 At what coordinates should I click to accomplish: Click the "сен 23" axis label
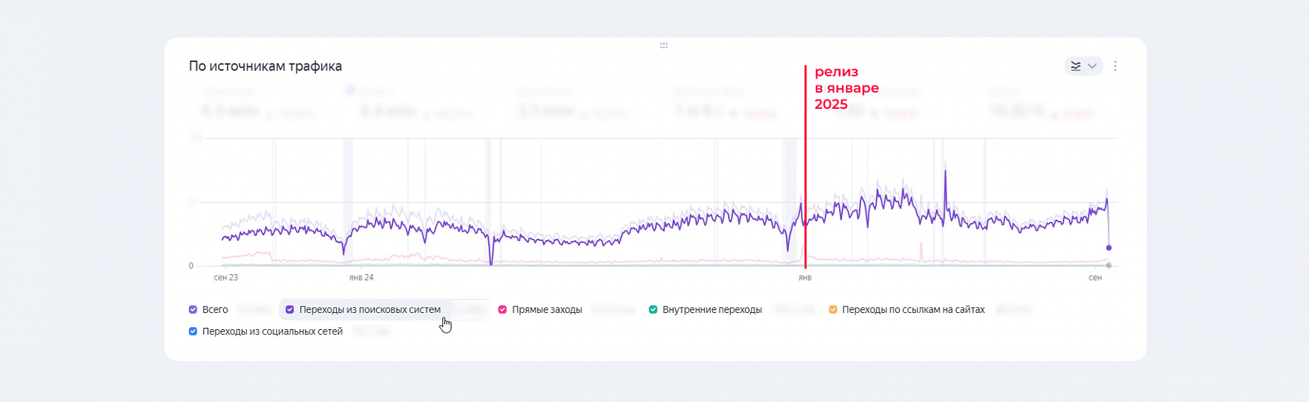[x=226, y=278]
